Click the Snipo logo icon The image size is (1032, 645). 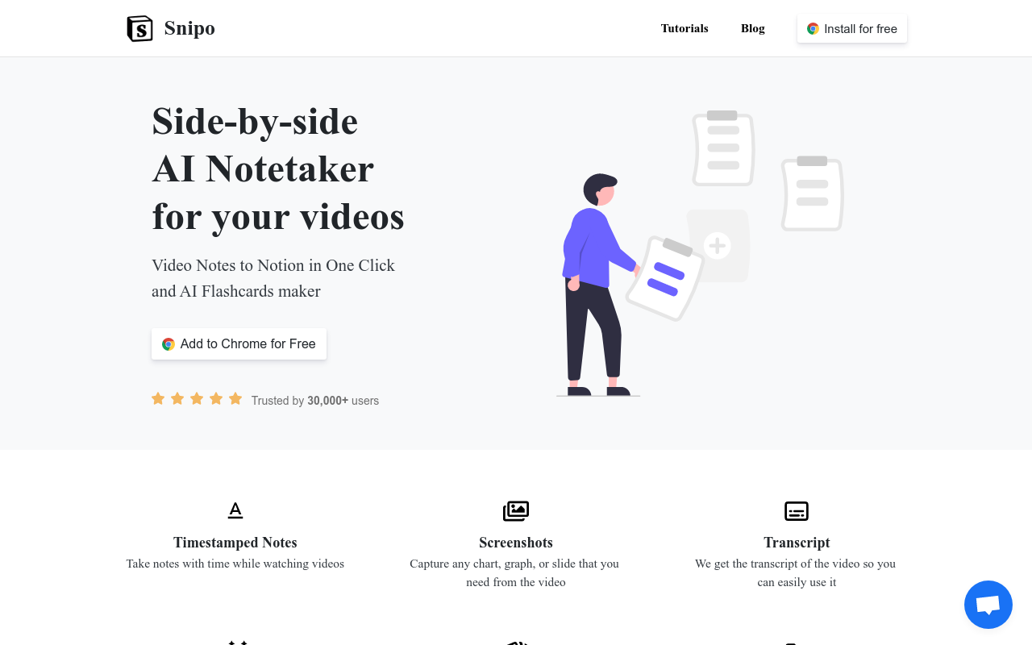139,28
